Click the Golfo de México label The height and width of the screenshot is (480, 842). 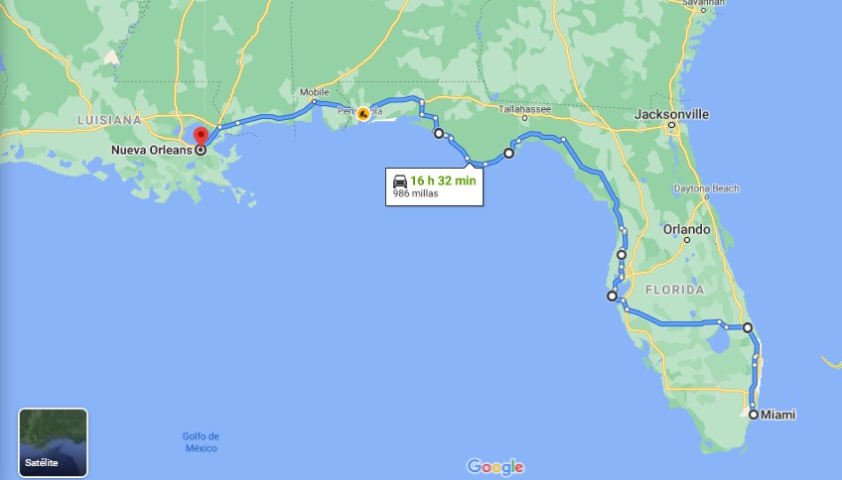pyautogui.click(x=201, y=442)
